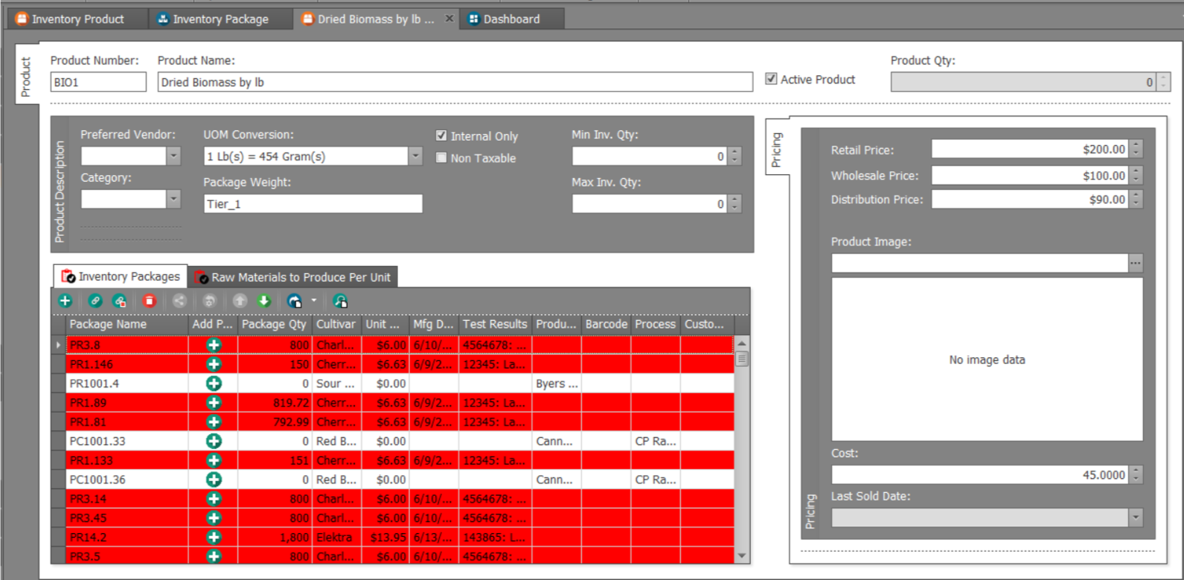Click the unlink package icon in toolbar
1184x580 pixels.
click(119, 301)
